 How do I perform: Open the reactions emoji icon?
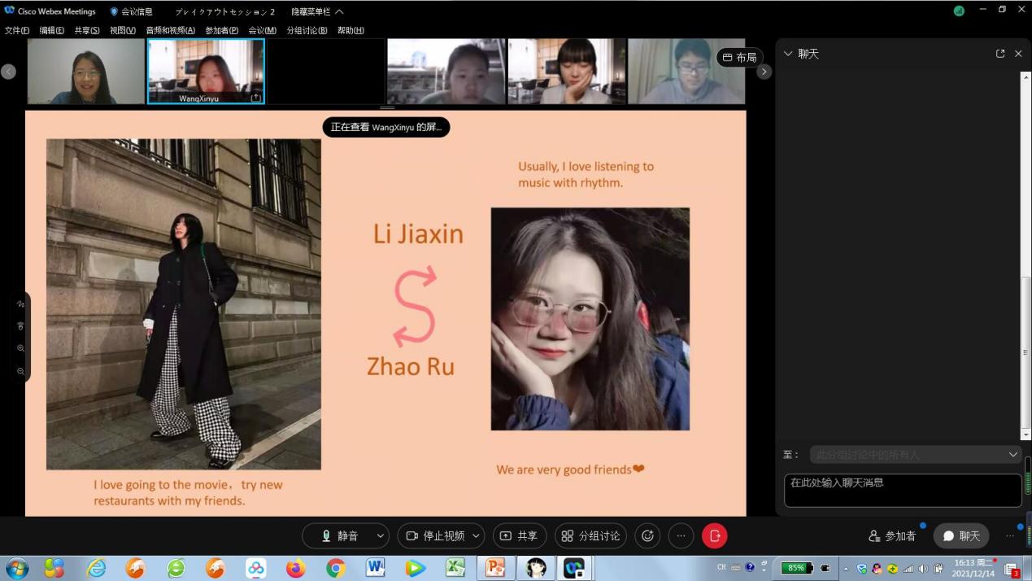pyautogui.click(x=647, y=535)
